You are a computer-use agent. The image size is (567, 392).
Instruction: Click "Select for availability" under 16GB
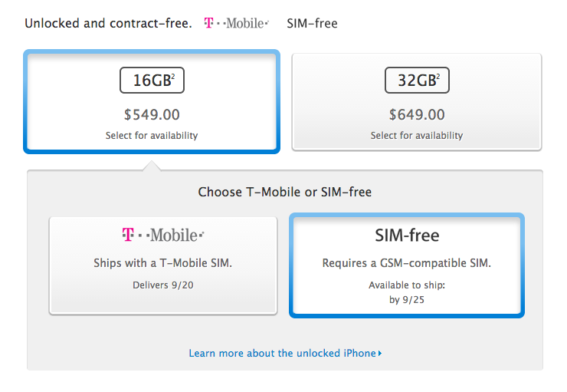click(x=152, y=136)
